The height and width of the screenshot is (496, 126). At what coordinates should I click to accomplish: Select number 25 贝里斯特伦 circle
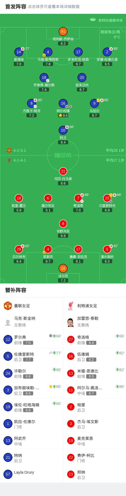pos(107,198)
